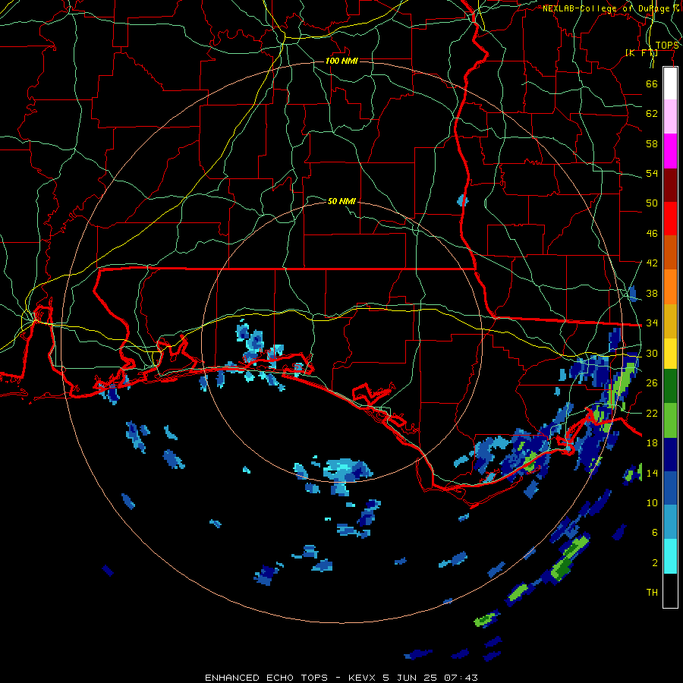This screenshot has width=683, height=683.
Task: Click the legend value "38"
Action: tap(652, 294)
